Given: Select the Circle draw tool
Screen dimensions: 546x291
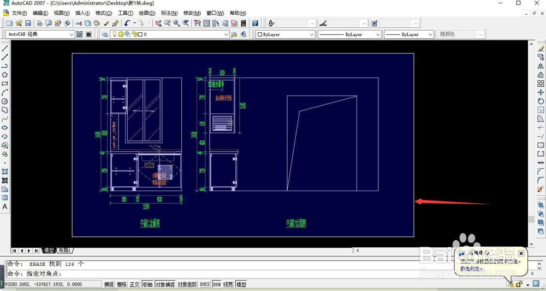Looking at the screenshot, I should click(5, 102).
